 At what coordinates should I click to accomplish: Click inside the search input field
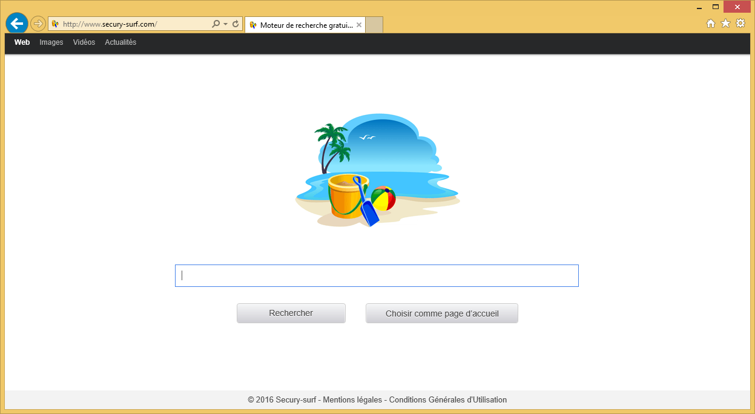click(376, 275)
